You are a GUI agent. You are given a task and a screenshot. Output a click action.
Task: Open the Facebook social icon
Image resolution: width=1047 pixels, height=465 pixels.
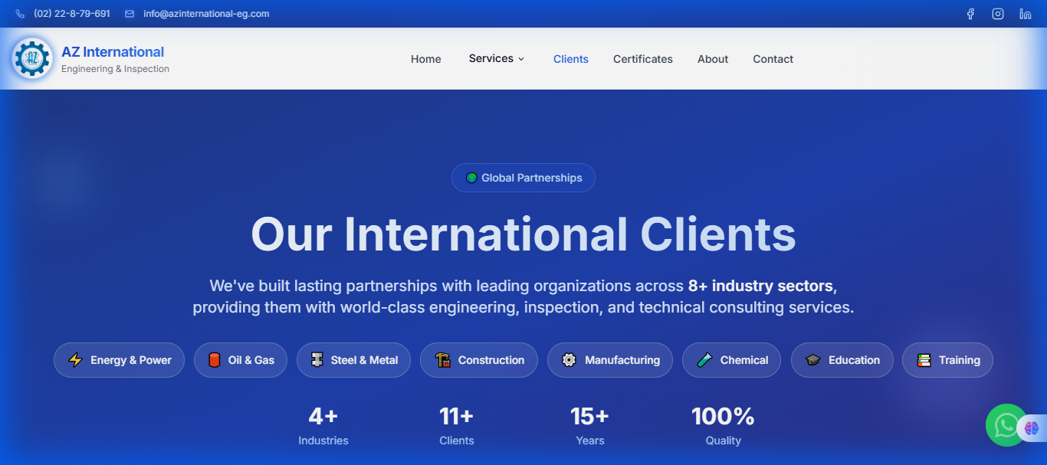coord(970,13)
